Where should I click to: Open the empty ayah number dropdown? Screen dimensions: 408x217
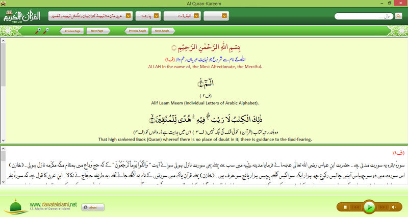pos(216,16)
